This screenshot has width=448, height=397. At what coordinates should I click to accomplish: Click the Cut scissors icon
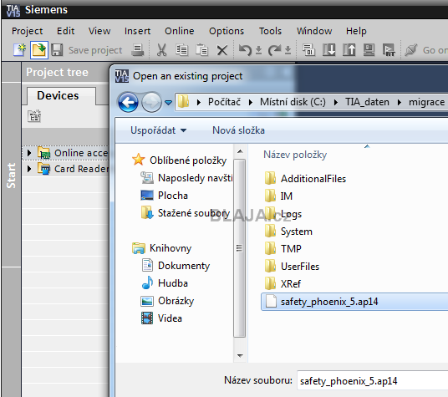coord(161,50)
